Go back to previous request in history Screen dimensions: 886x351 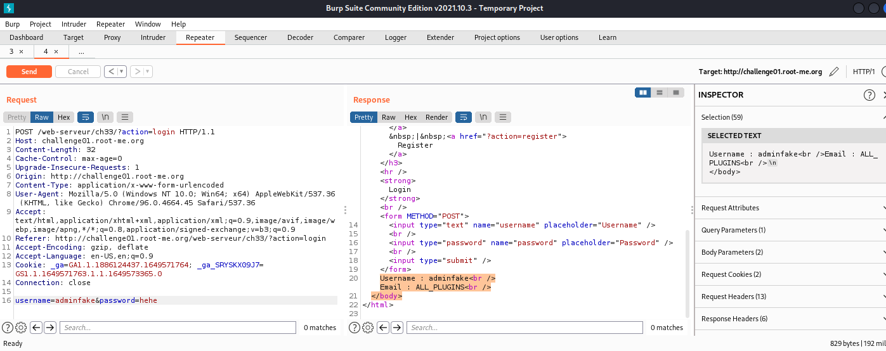tap(112, 72)
